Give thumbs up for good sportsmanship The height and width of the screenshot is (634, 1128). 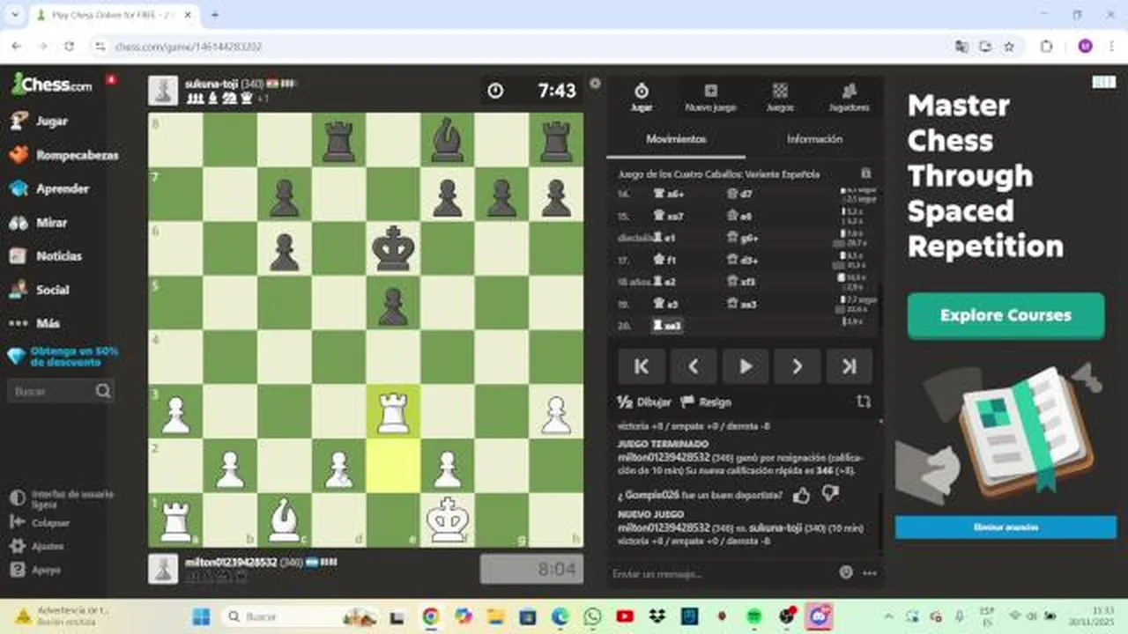pyautogui.click(x=801, y=496)
